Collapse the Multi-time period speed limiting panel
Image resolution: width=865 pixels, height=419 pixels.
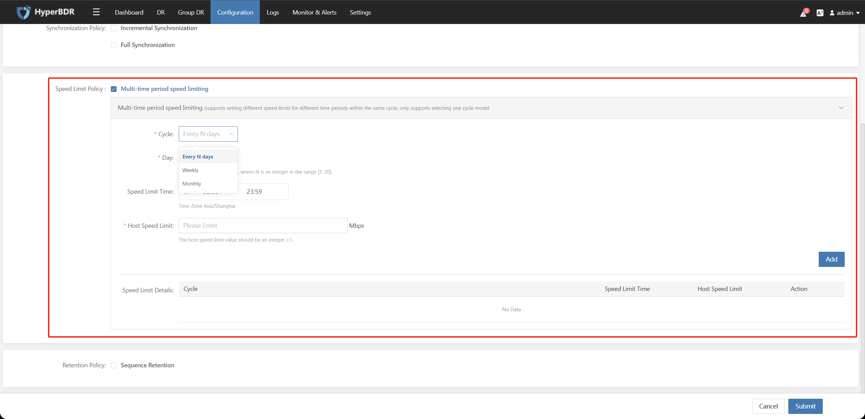coord(841,108)
